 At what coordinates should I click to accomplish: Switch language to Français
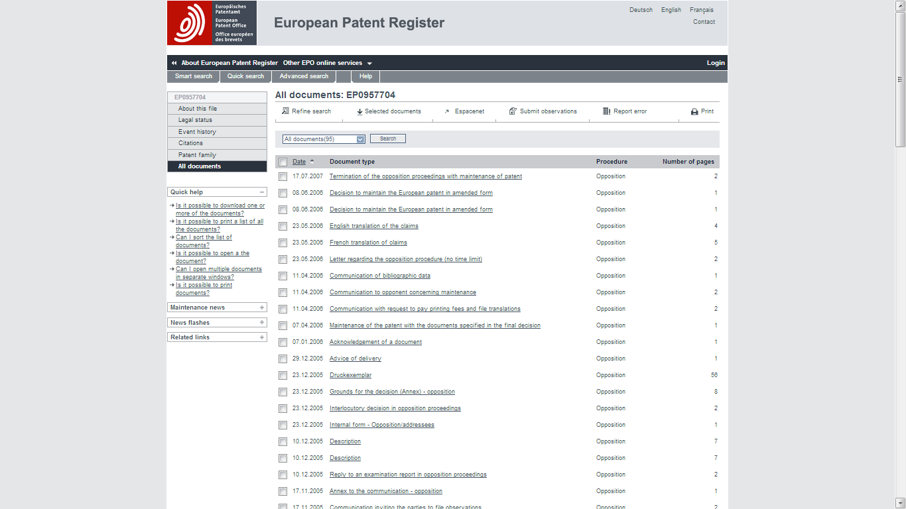702,10
